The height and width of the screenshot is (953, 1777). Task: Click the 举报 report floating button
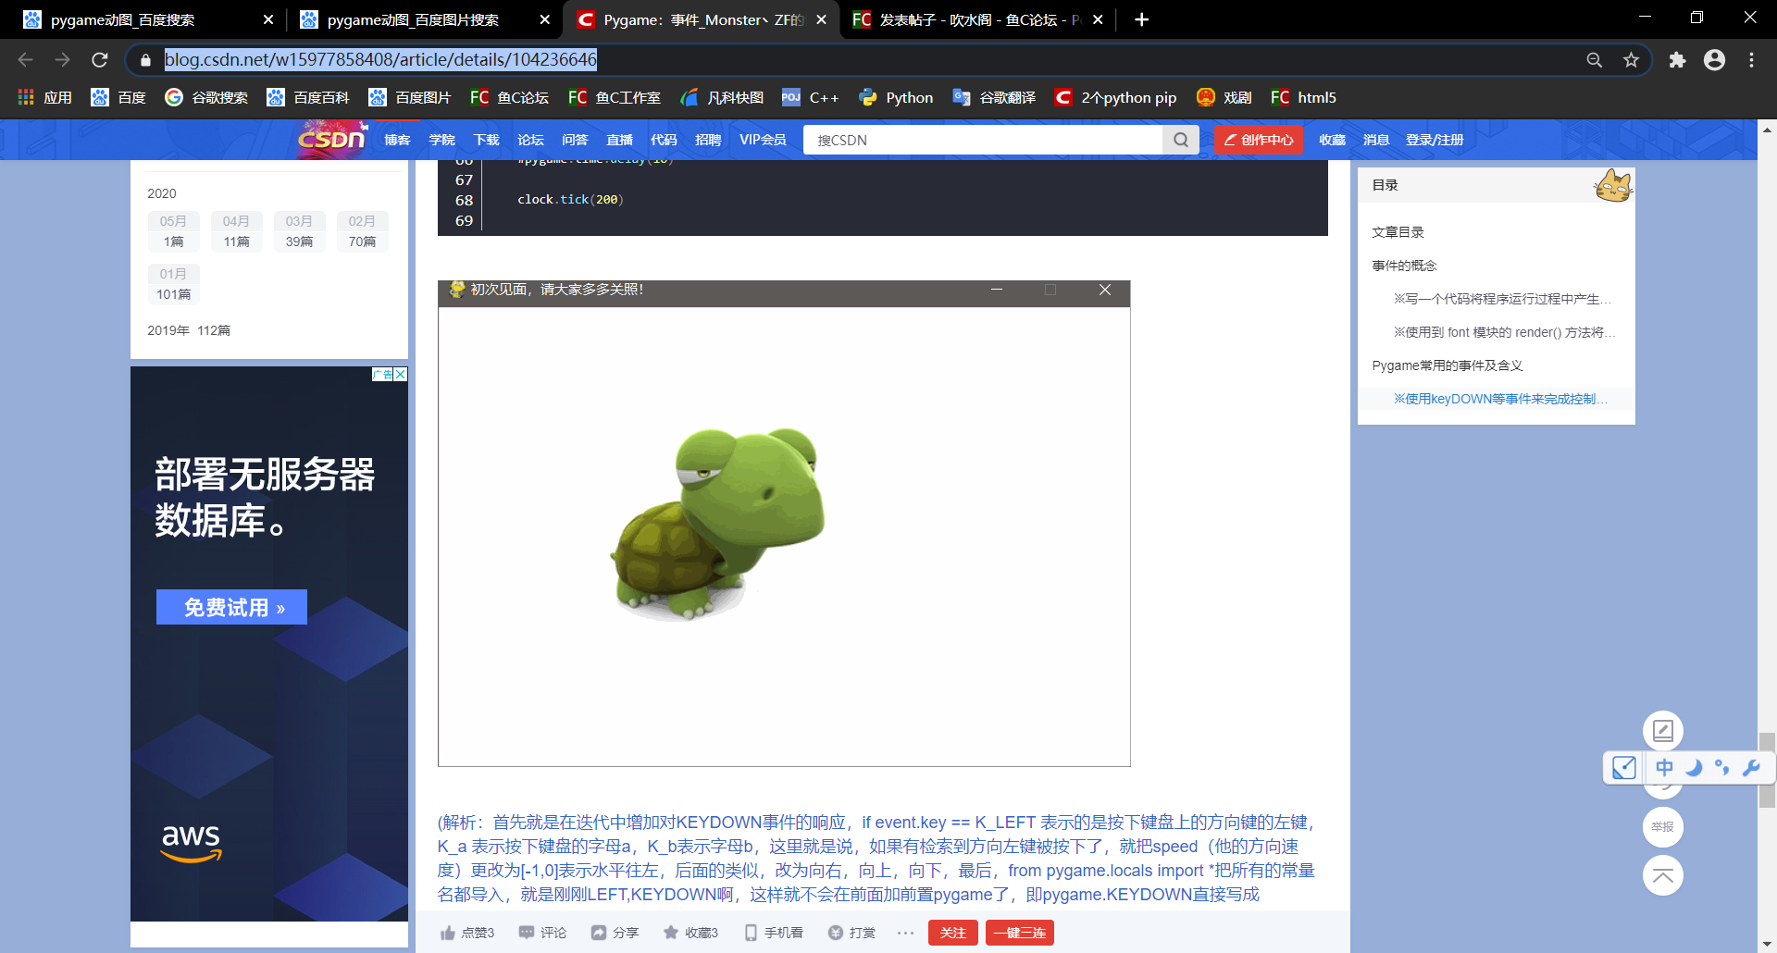1663,826
